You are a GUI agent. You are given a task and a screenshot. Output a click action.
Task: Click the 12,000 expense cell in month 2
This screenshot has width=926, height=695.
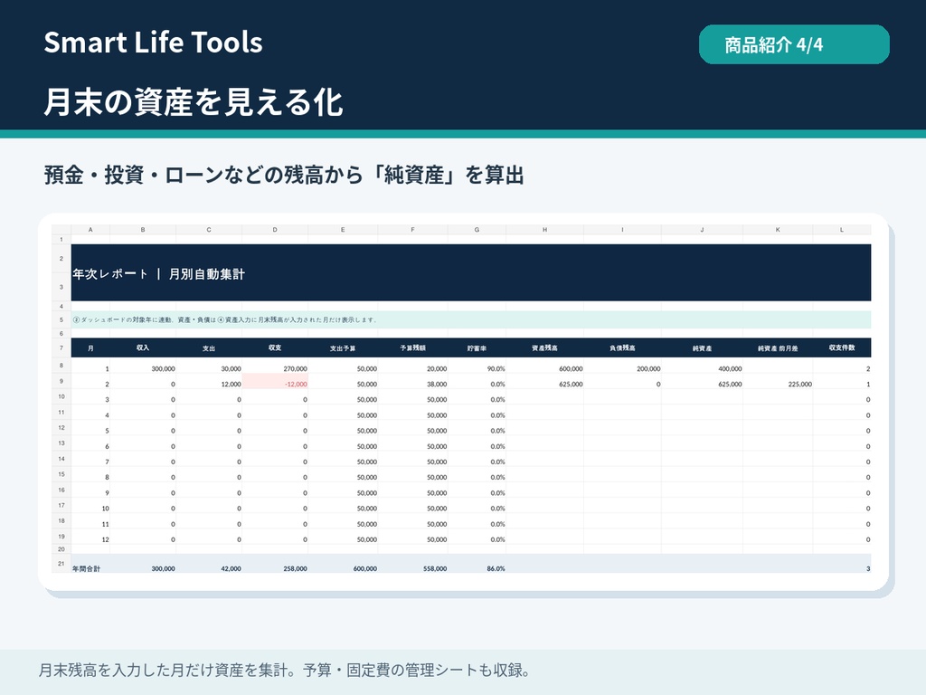pos(209,382)
